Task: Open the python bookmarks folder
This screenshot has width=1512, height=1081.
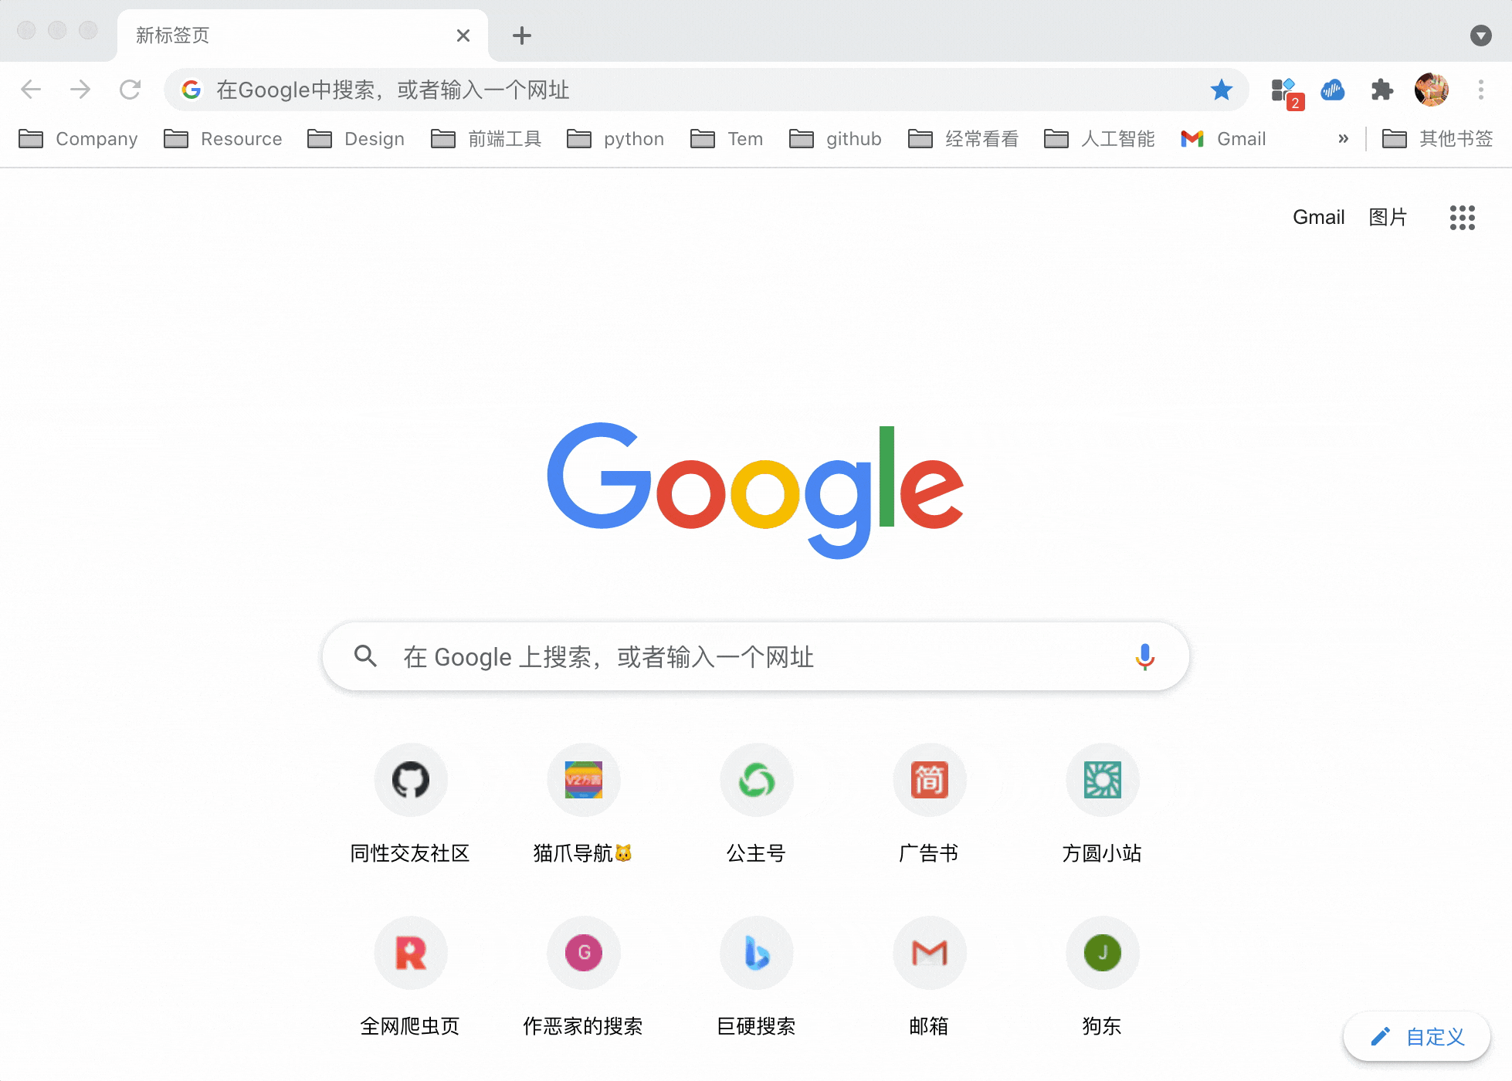Action: tap(616, 139)
